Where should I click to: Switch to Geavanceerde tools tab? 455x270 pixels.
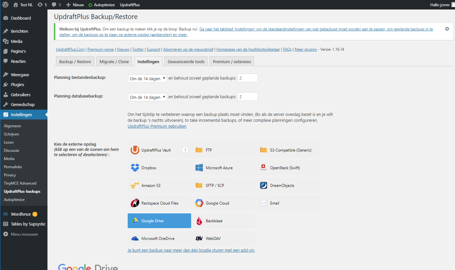click(186, 62)
